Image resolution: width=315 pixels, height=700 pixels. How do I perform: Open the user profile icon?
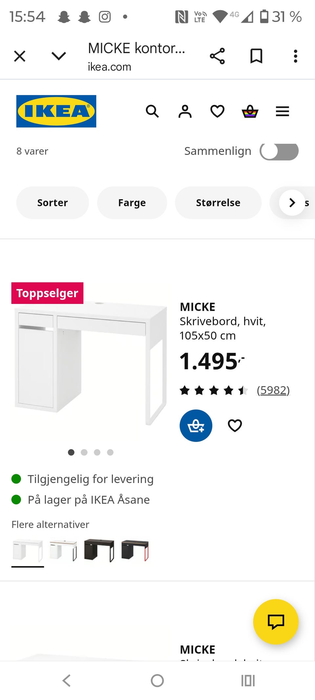tap(185, 112)
